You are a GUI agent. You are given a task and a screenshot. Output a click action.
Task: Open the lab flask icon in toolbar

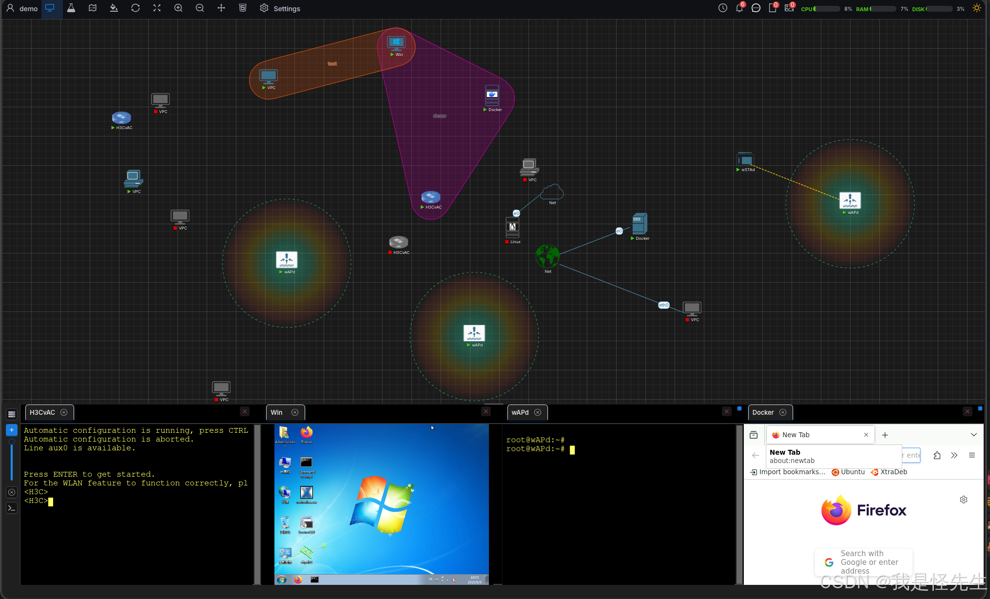(x=71, y=8)
